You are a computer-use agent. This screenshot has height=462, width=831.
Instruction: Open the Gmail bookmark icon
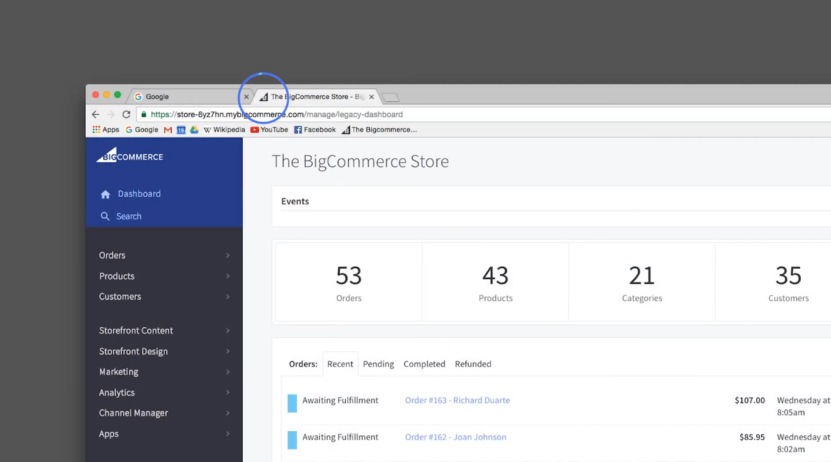click(168, 130)
